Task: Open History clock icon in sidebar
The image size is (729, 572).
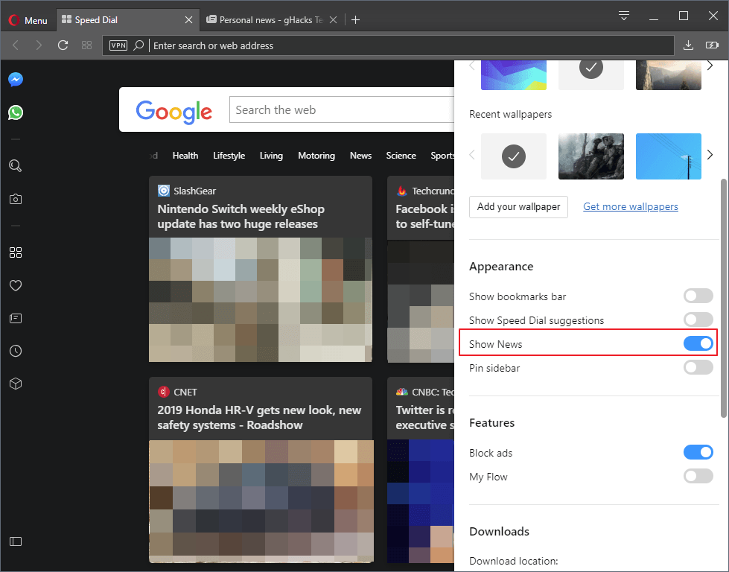Action: click(16, 351)
